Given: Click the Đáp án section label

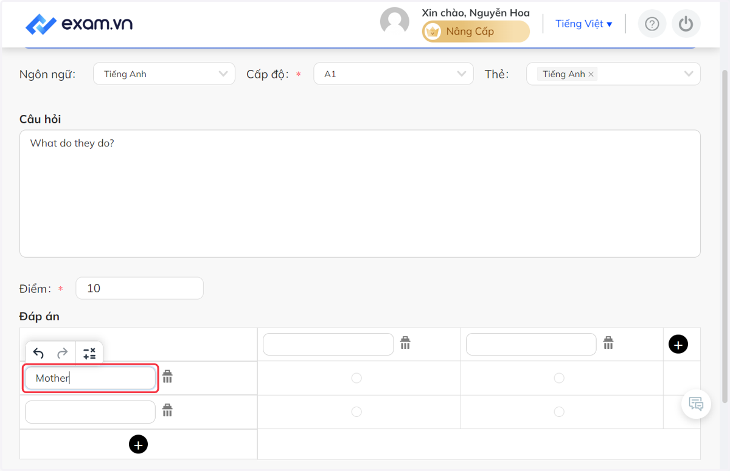Looking at the screenshot, I should pyautogui.click(x=40, y=316).
